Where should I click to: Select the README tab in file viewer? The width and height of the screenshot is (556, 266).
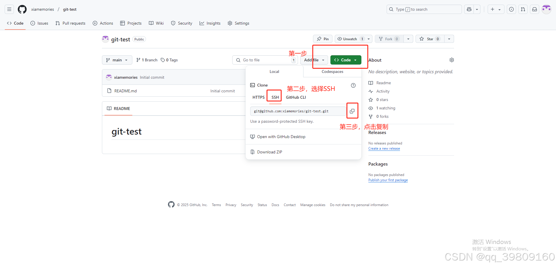coord(118,109)
